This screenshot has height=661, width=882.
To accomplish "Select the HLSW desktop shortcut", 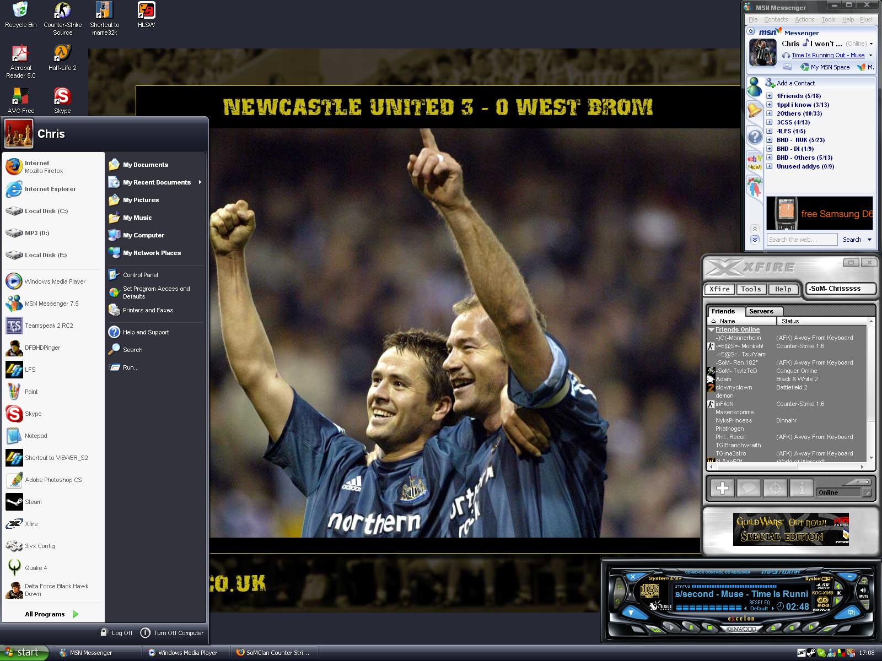I will [x=146, y=15].
